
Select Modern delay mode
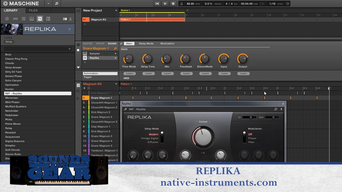pyautogui.click(x=154, y=134)
